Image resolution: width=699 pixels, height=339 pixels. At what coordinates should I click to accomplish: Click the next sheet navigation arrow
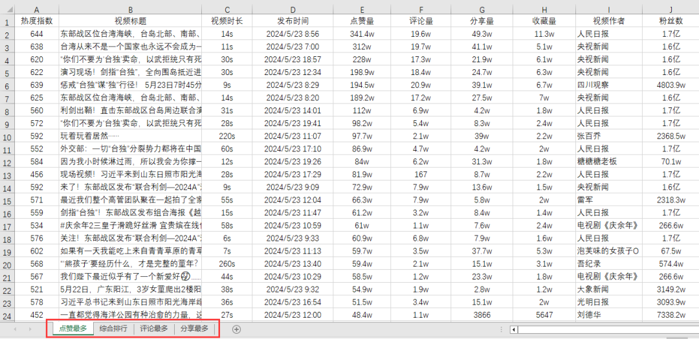pyautogui.click(x=30, y=329)
